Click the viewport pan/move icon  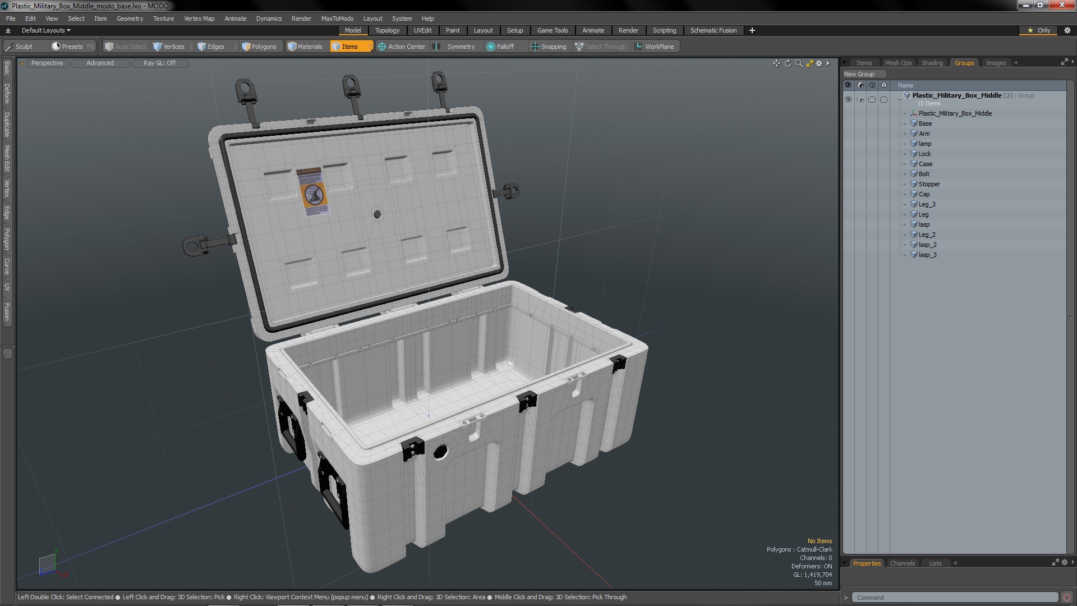coord(776,63)
